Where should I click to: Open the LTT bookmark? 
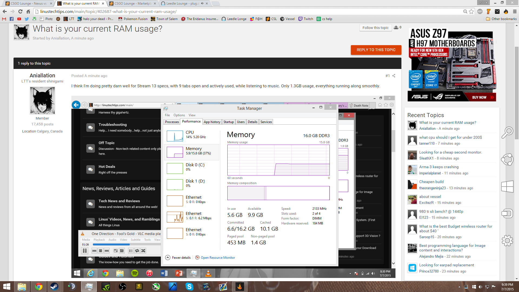[x=69, y=19]
